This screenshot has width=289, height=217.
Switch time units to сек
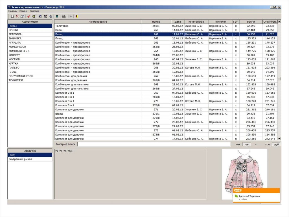(238, 144)
